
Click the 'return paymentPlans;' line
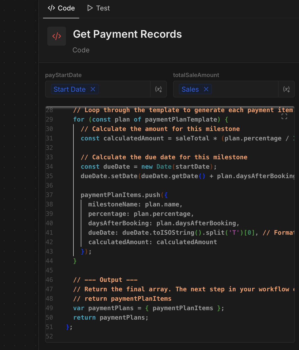111,318
